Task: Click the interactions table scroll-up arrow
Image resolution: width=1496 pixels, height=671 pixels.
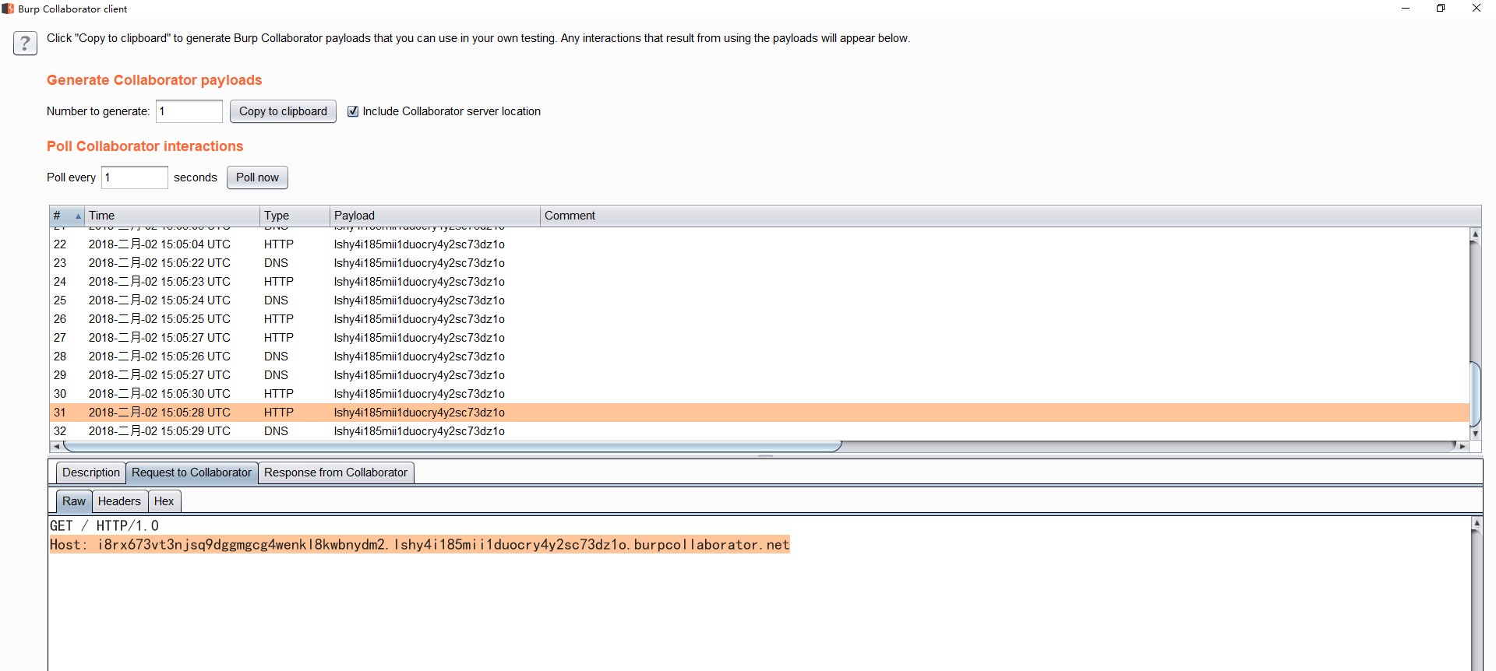Action: pyautogui.click(x=1475, y=234)
